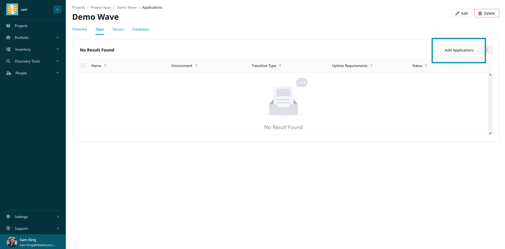Click the Discovery Tools magnifier icon

pyautogui.click(x=8, y=61)
